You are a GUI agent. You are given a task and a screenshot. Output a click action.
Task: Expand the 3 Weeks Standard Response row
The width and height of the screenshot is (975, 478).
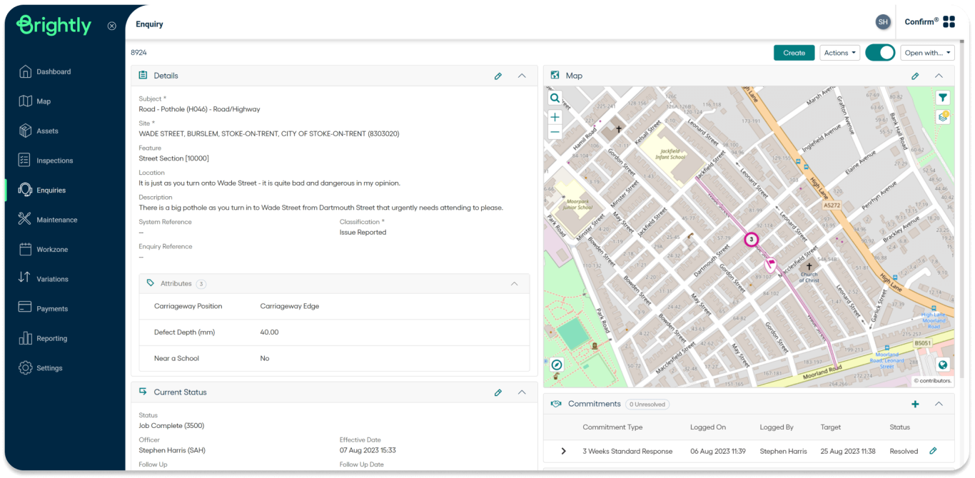tap(563, 451)
